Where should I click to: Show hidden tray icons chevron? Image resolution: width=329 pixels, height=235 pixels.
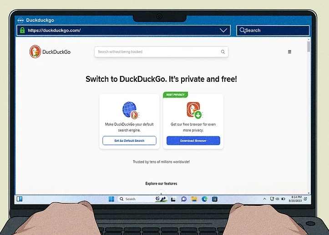tap(264, 199)
